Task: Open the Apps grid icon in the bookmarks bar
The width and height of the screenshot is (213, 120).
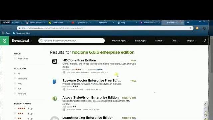Action: click(3, 33)
